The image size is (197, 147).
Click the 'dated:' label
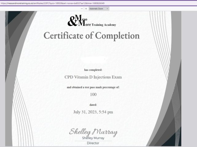93,105
